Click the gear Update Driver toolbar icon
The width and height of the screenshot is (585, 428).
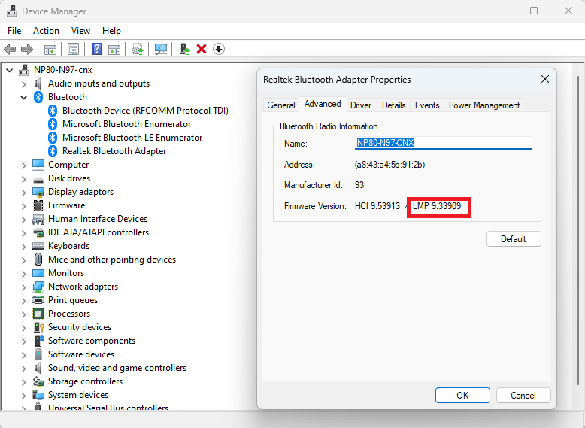point(138,49)
